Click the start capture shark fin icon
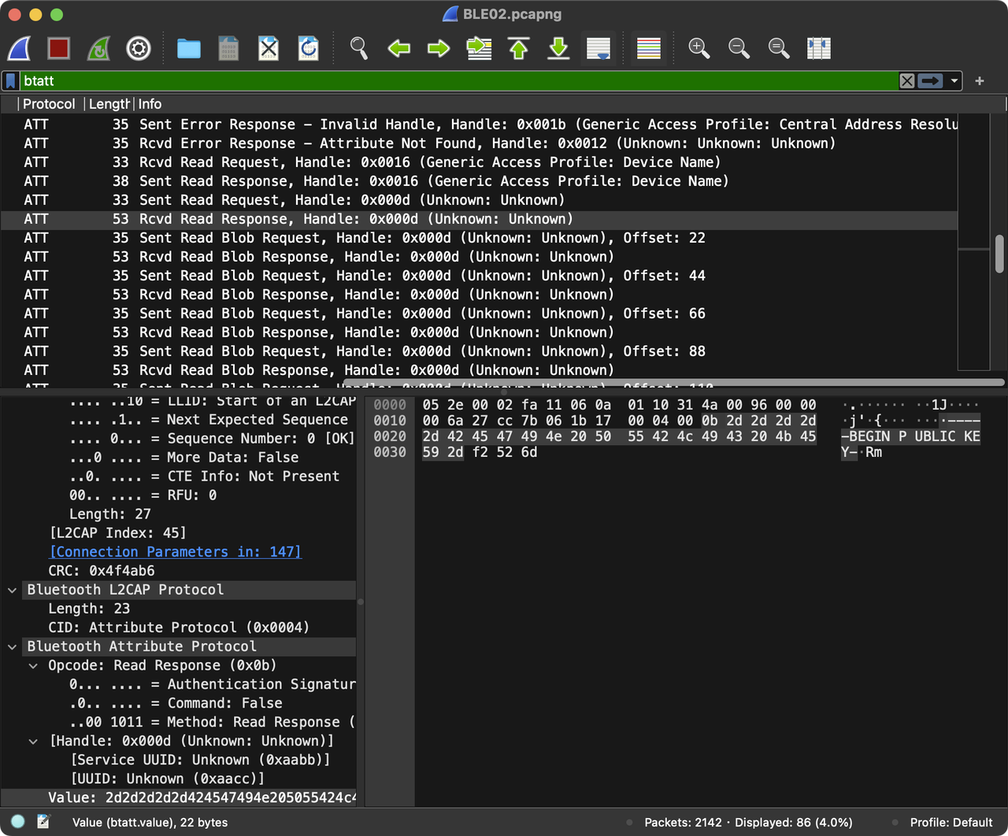This screenshot has width=1008, height=836. (x=19, y=48)
